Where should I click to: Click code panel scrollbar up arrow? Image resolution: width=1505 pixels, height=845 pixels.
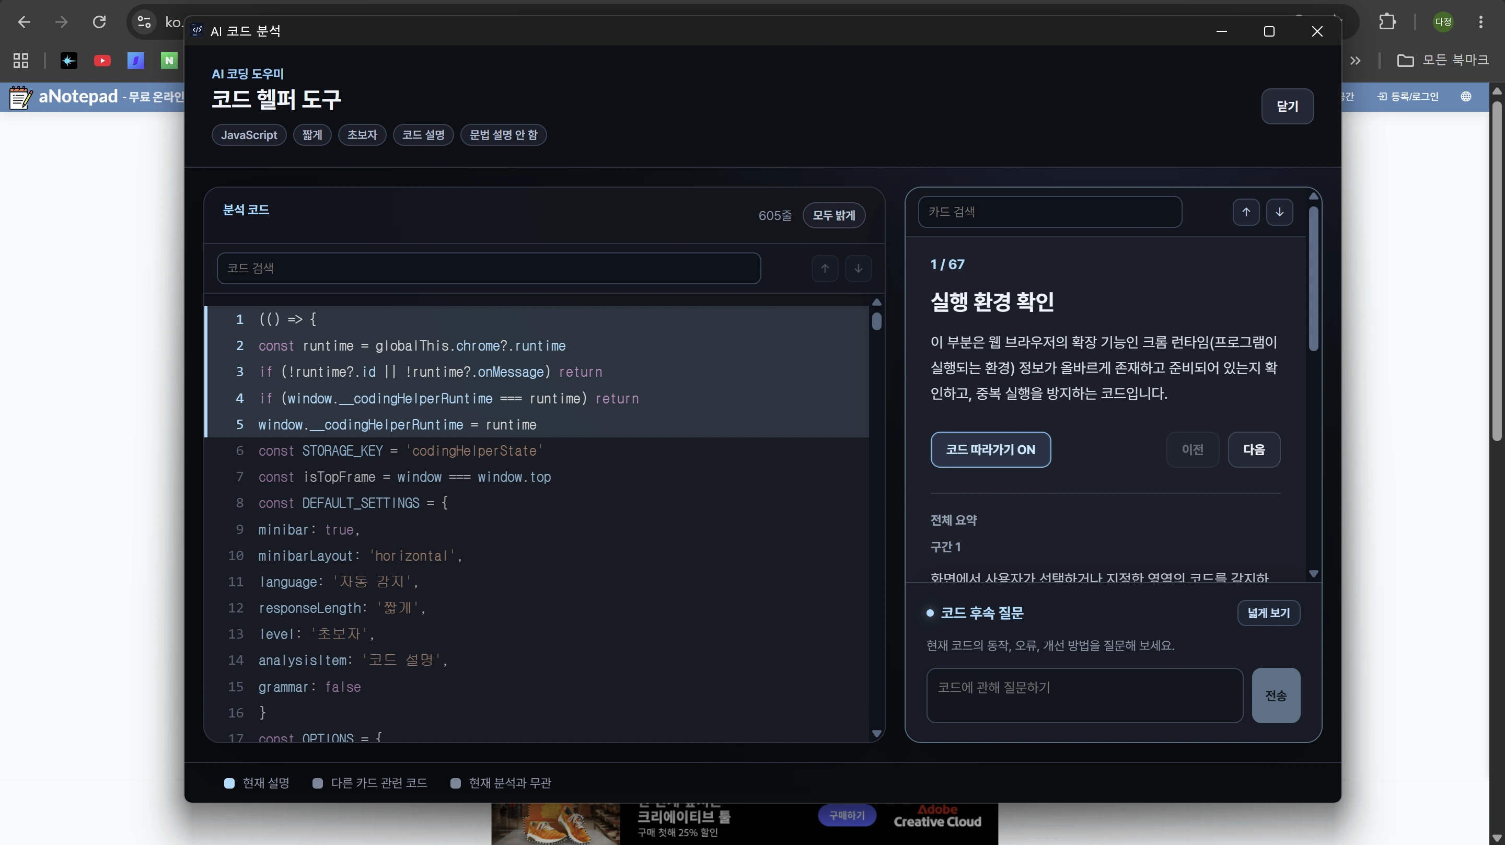[x=876, y=302]
